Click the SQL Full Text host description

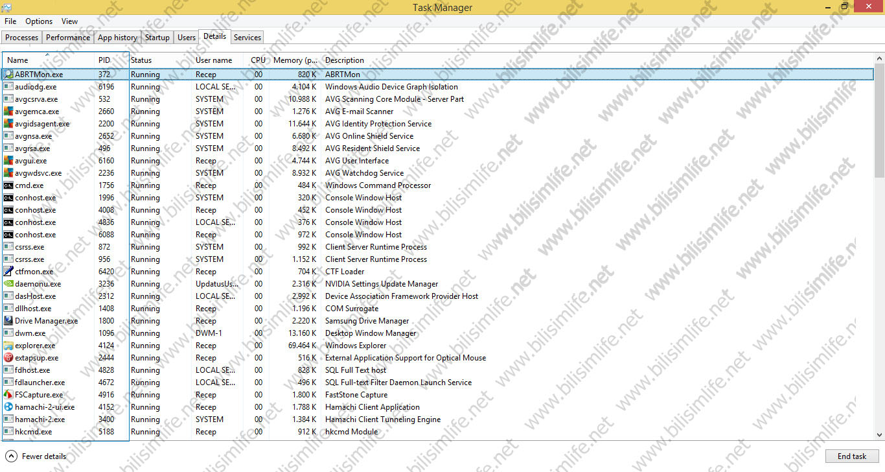356,370
